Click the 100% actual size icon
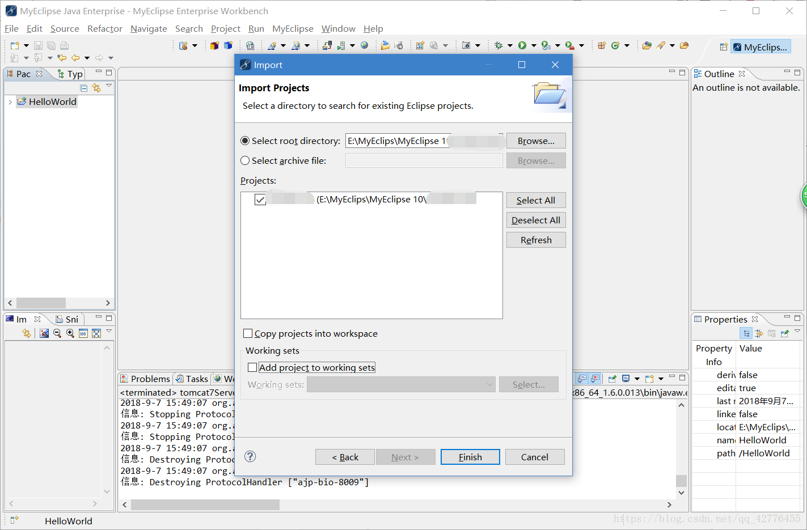The width and height of the screenshot is (807, 530). 83,333
